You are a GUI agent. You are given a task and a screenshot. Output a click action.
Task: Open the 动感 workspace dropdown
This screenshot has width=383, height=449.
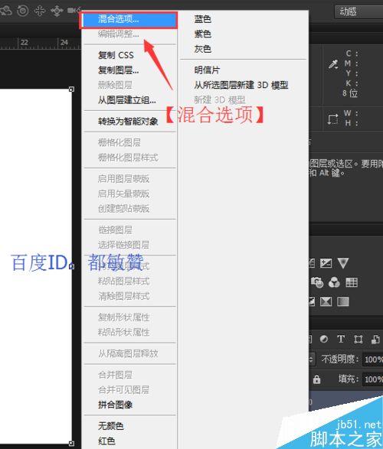point(358,11)
